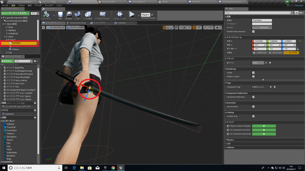
Task: Select the translate gizmo mode in viewport
Action: 164,28
